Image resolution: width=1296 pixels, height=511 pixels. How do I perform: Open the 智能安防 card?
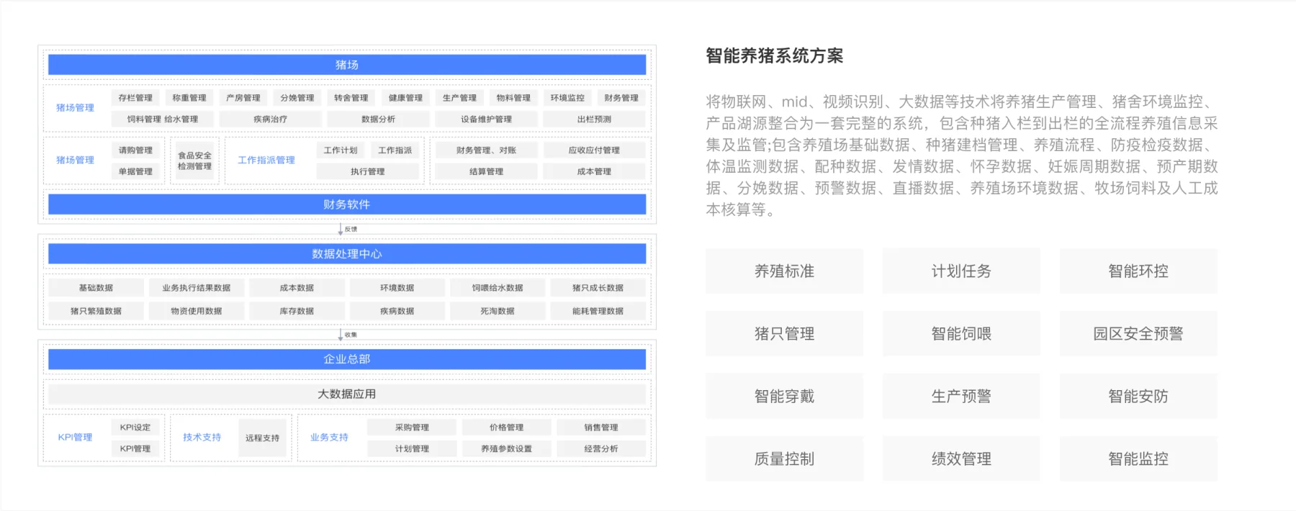pyautogui.click(x=1138, y=397)
